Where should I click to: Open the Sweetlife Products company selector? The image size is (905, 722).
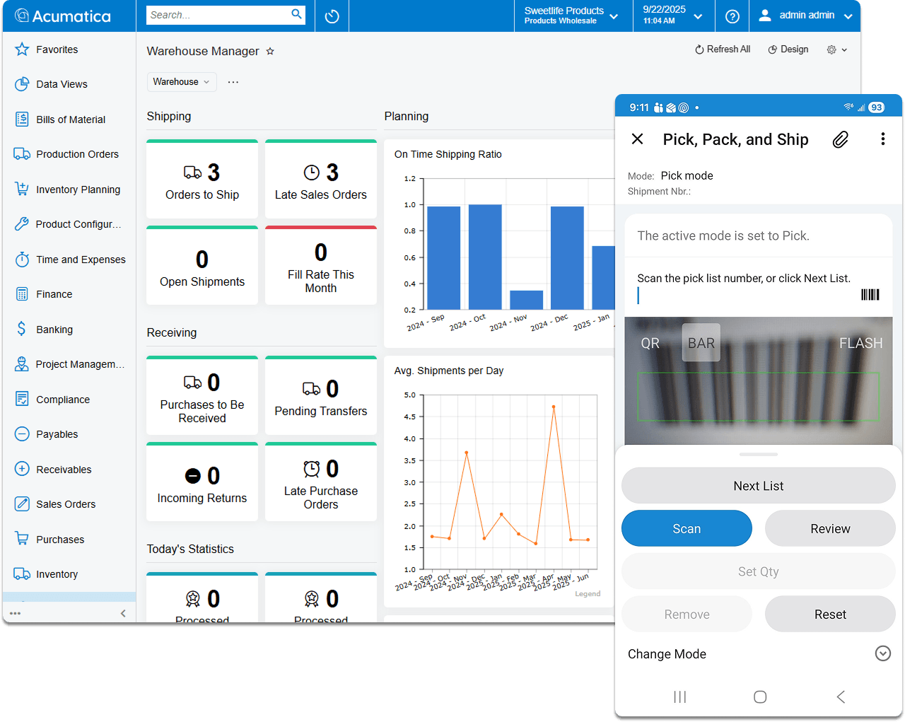click(x=571, y=16)
